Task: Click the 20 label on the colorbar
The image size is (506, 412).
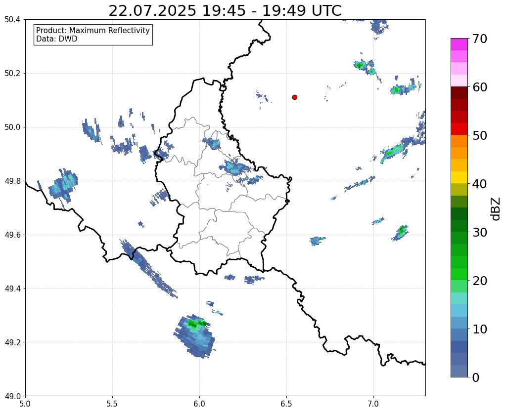Action: 480,281
